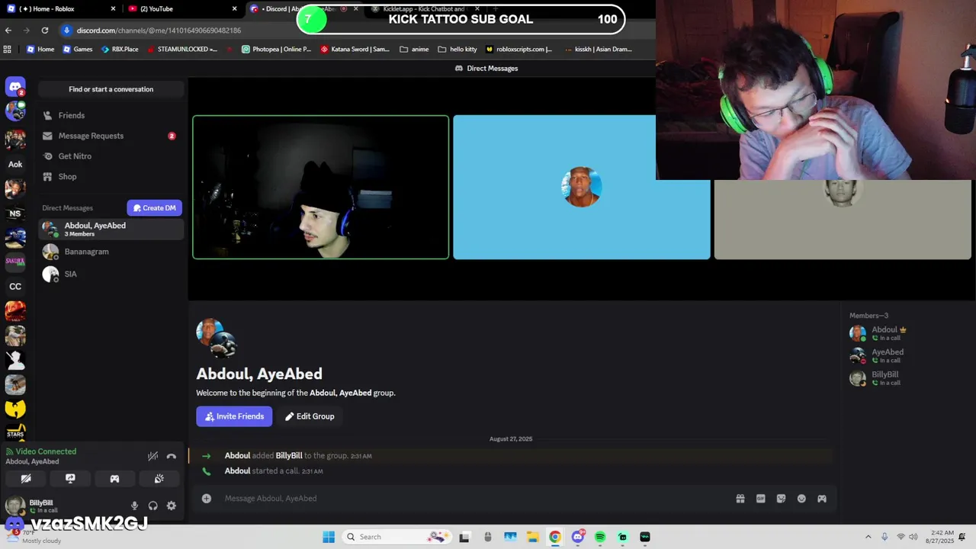Open robloxscripts.com bookmark
Image resolution: width=976 pixels, height=549 pixels.
tap(518, 50)
